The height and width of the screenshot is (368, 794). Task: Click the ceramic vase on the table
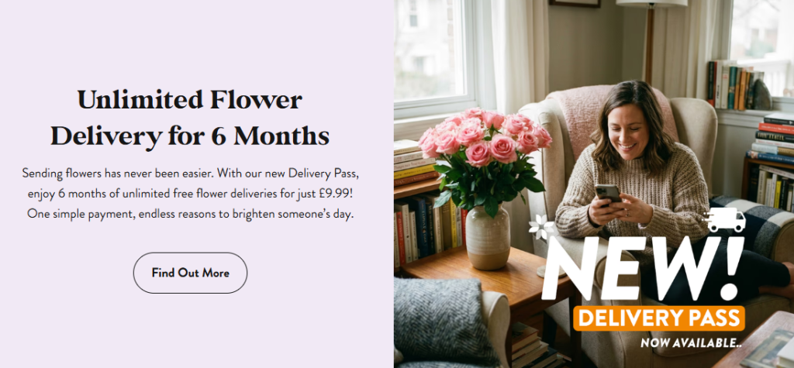(x=488, y=237)
